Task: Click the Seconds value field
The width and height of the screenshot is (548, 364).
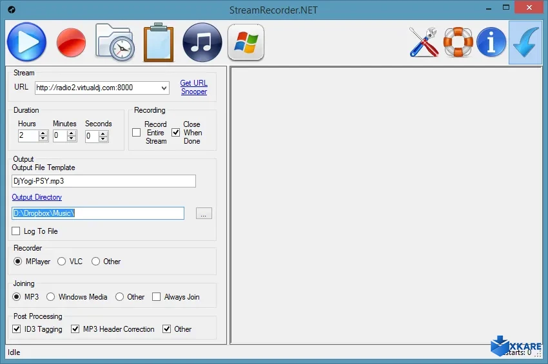Action: pos(92,136)
